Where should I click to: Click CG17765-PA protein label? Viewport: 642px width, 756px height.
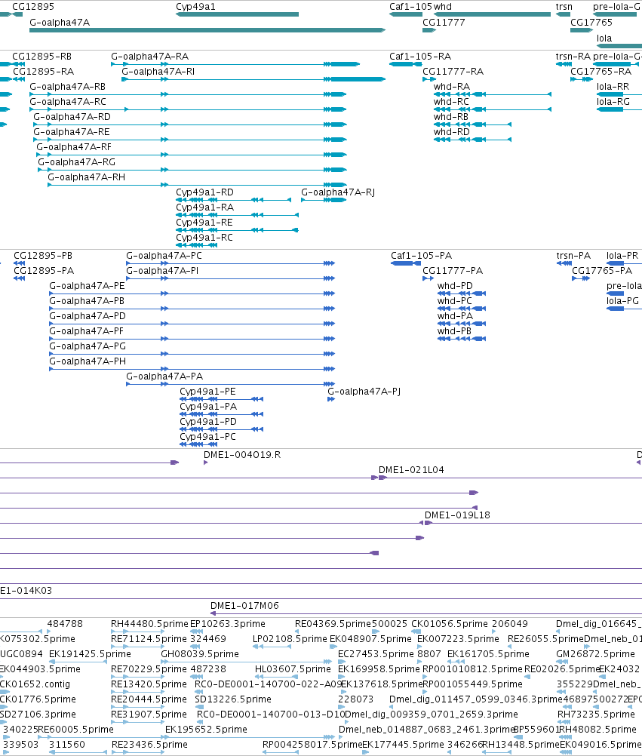click(602, 270)
